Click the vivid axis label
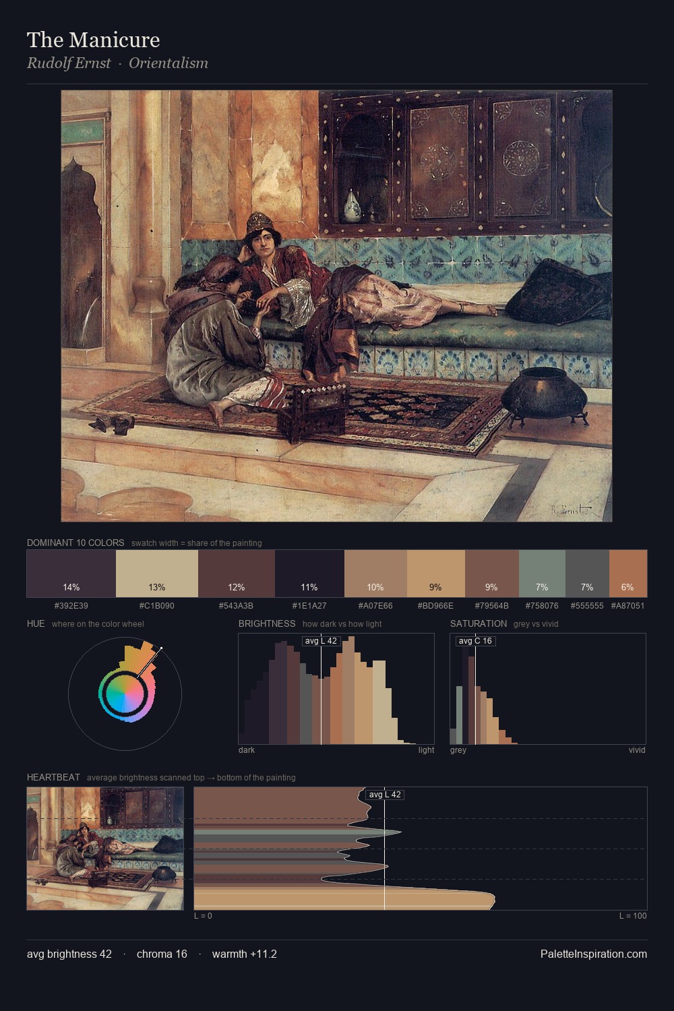 (637, 750)
